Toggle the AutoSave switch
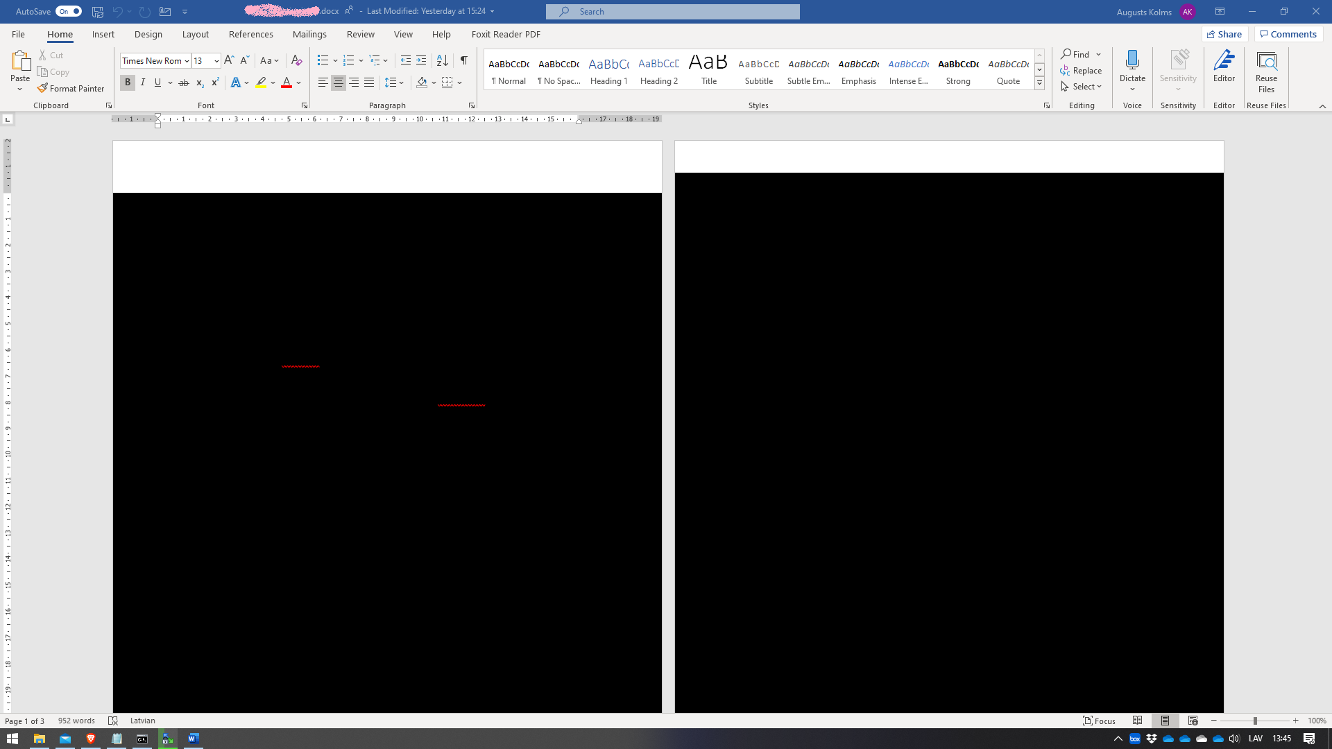1332x749 pixels. pos(68,11)
